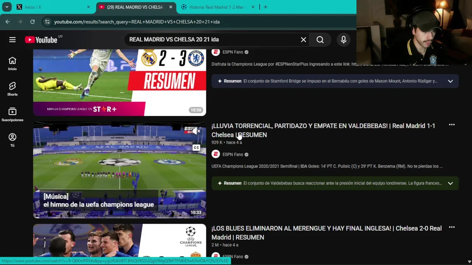Select the REAL MADRID VS CHELSA tab

(x=135, y=7)
